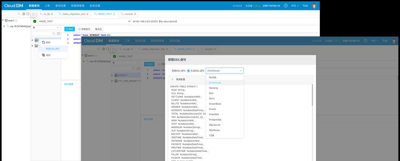Click the green connection status check icon
This screenshot has width=400, height=161.
(35, 21)
